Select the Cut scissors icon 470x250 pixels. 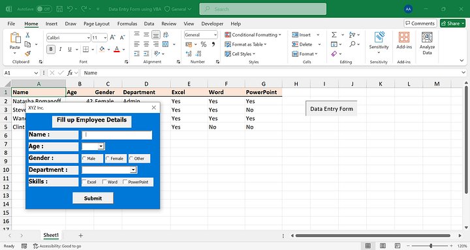[x=27, y=35]
